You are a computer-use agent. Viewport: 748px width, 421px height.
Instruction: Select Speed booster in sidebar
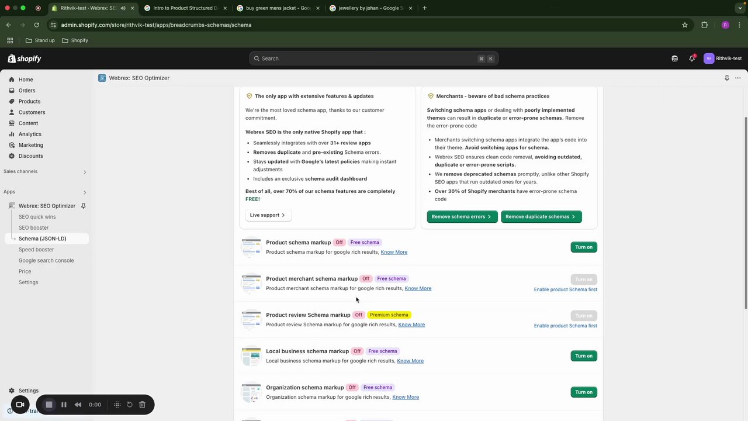click(x=36, y=250)
